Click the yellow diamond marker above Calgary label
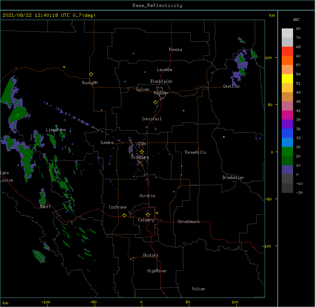Screen dimensions: 315x307 pos(148,215)
